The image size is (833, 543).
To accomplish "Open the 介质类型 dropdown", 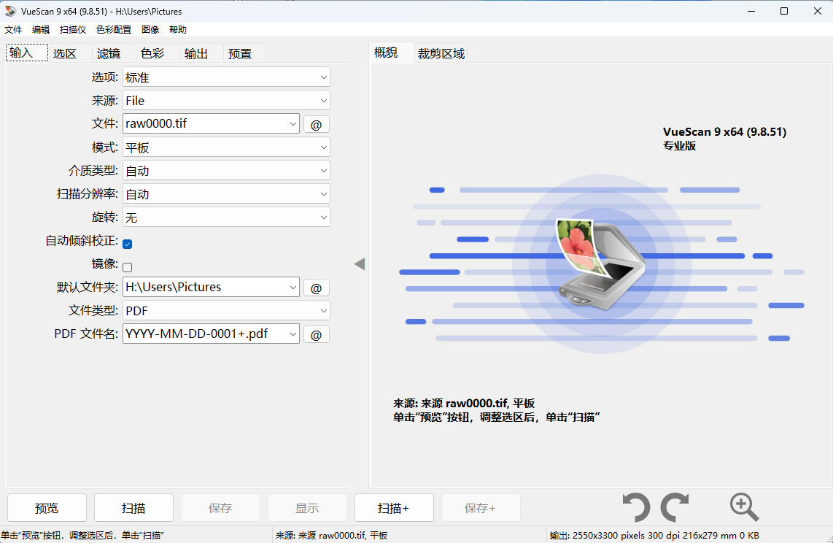I will pos(226,171).
